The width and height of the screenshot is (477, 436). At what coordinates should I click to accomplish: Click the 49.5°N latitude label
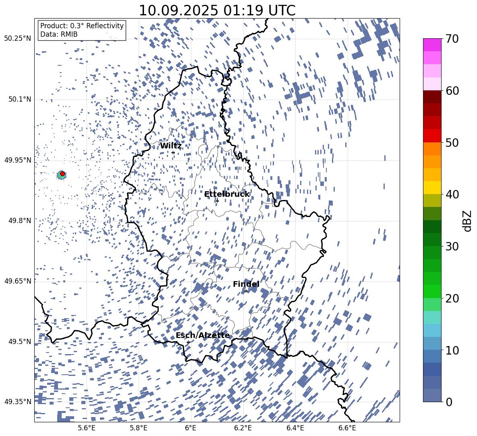click(20, 342)
